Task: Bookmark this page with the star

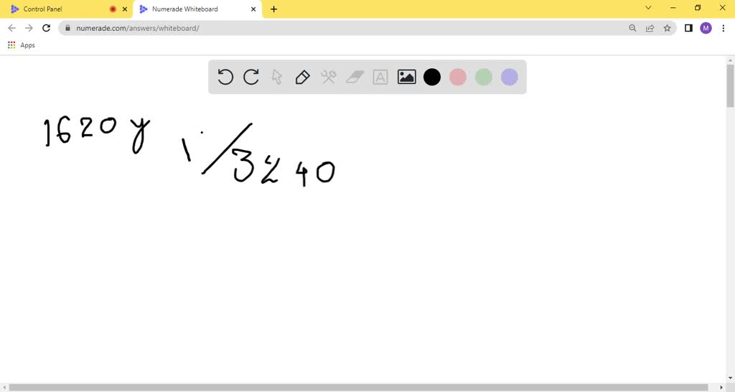Action: pos(667,28)
